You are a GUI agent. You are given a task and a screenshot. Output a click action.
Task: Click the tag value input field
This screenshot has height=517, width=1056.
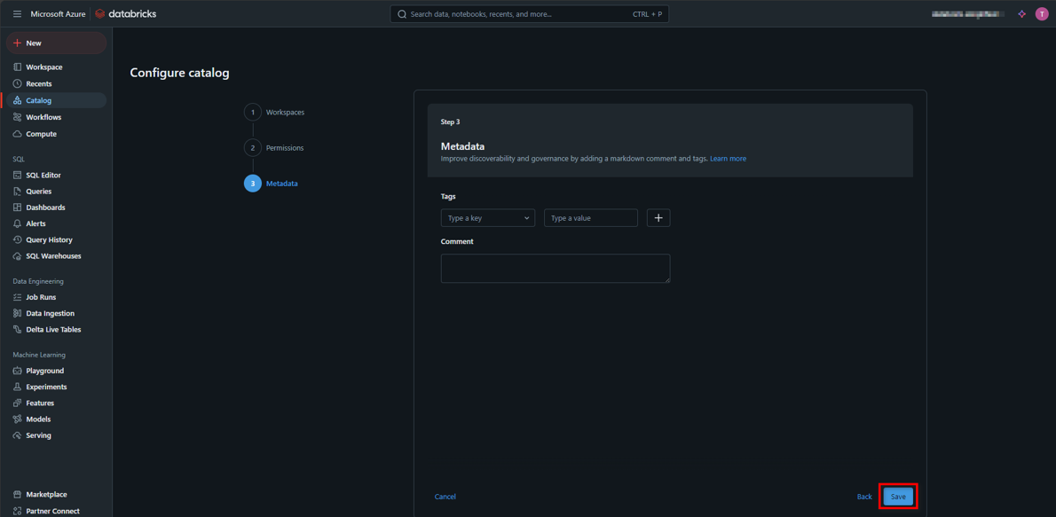click(590, 218)
